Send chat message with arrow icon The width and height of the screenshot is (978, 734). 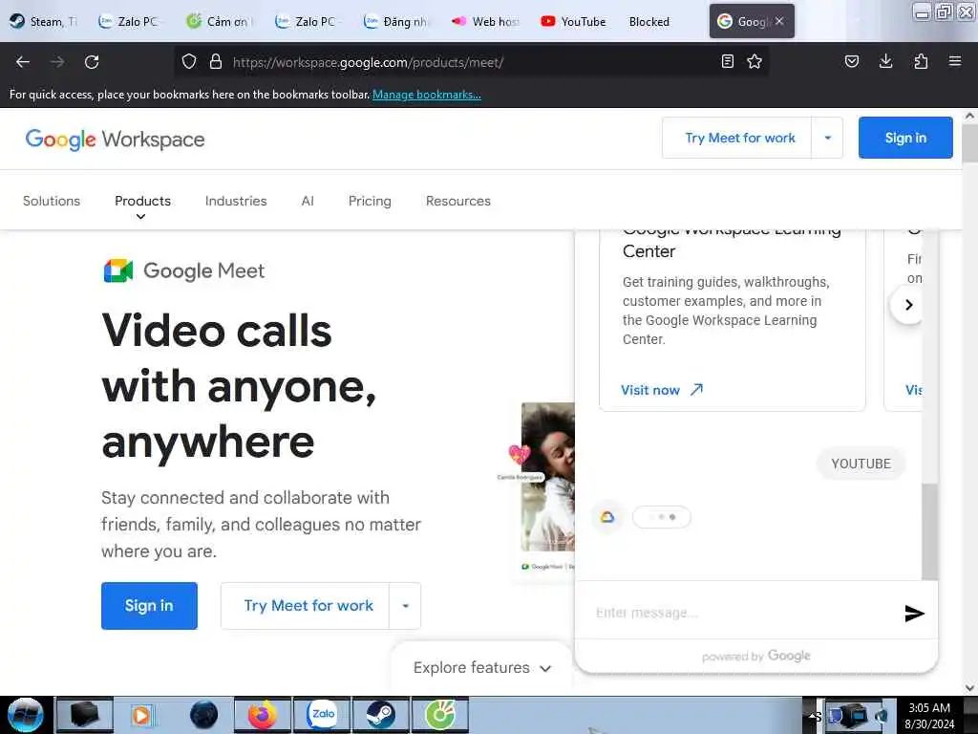[x=914, y=613]
